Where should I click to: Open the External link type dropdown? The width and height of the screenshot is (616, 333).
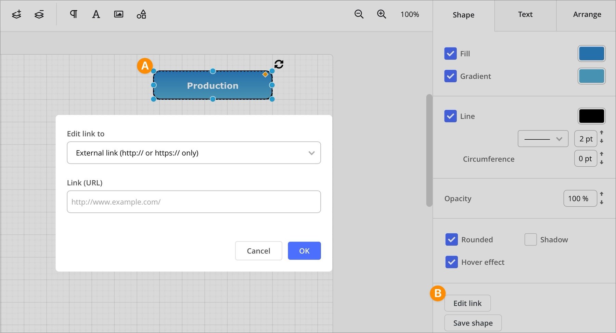194,153
